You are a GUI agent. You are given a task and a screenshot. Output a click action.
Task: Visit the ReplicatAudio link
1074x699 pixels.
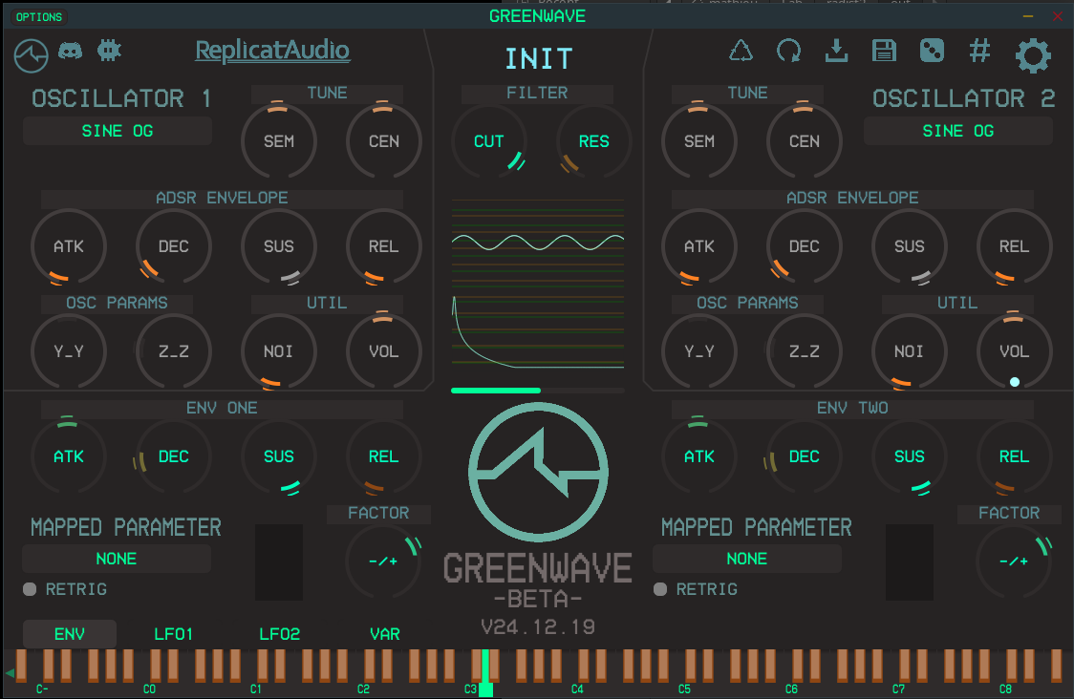[272, 52]
